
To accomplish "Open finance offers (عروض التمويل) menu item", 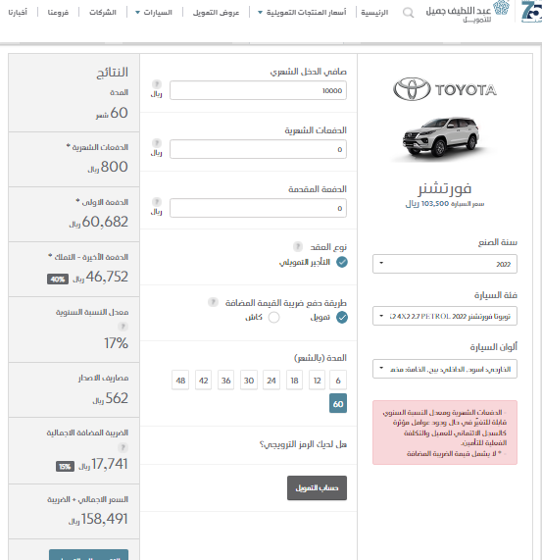I will [x=216, y=13].
